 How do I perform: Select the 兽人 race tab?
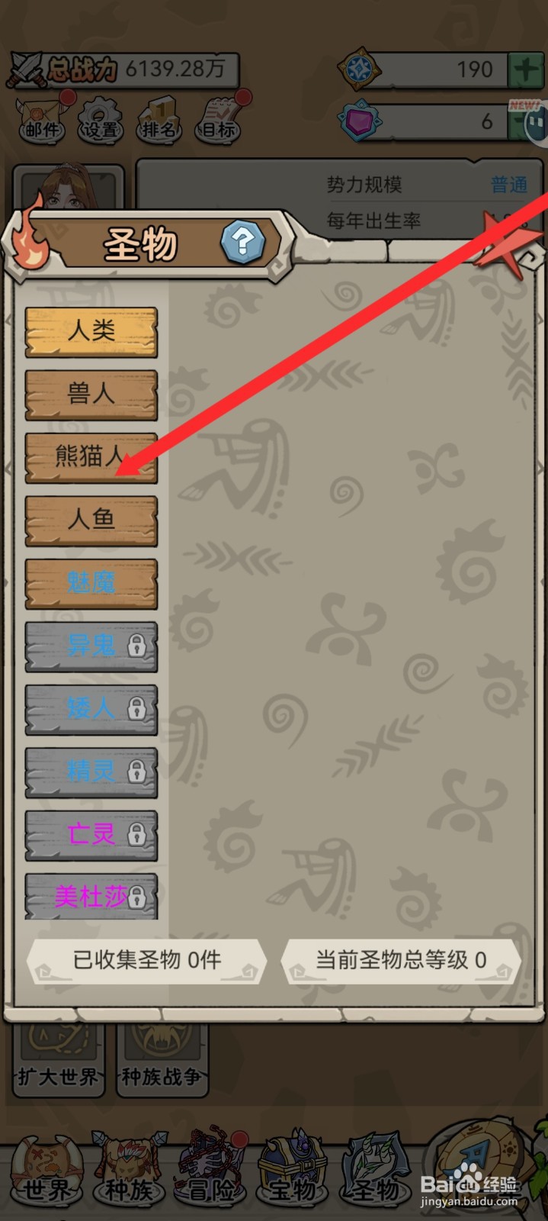[x=91, y=395]
